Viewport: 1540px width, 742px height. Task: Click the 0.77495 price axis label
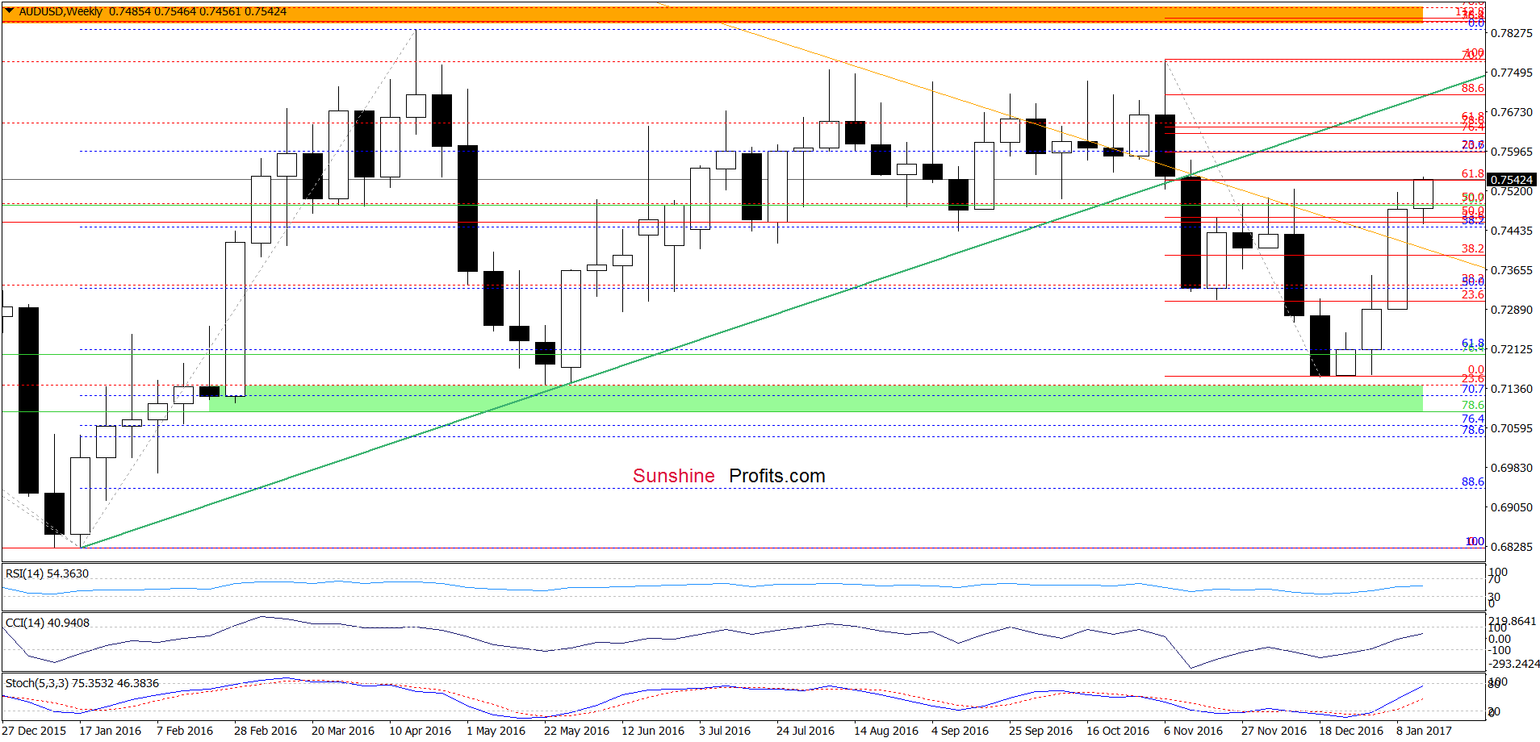(1511, 73)
